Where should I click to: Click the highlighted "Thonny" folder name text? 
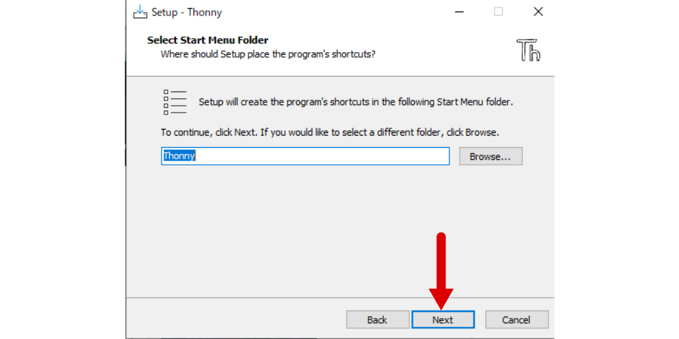click(179, 156)
